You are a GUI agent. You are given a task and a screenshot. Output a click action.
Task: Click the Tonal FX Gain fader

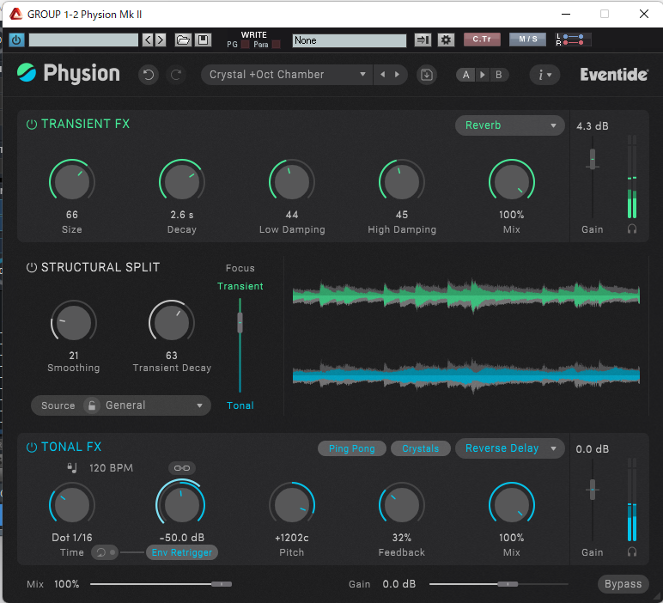click(593, 490)
